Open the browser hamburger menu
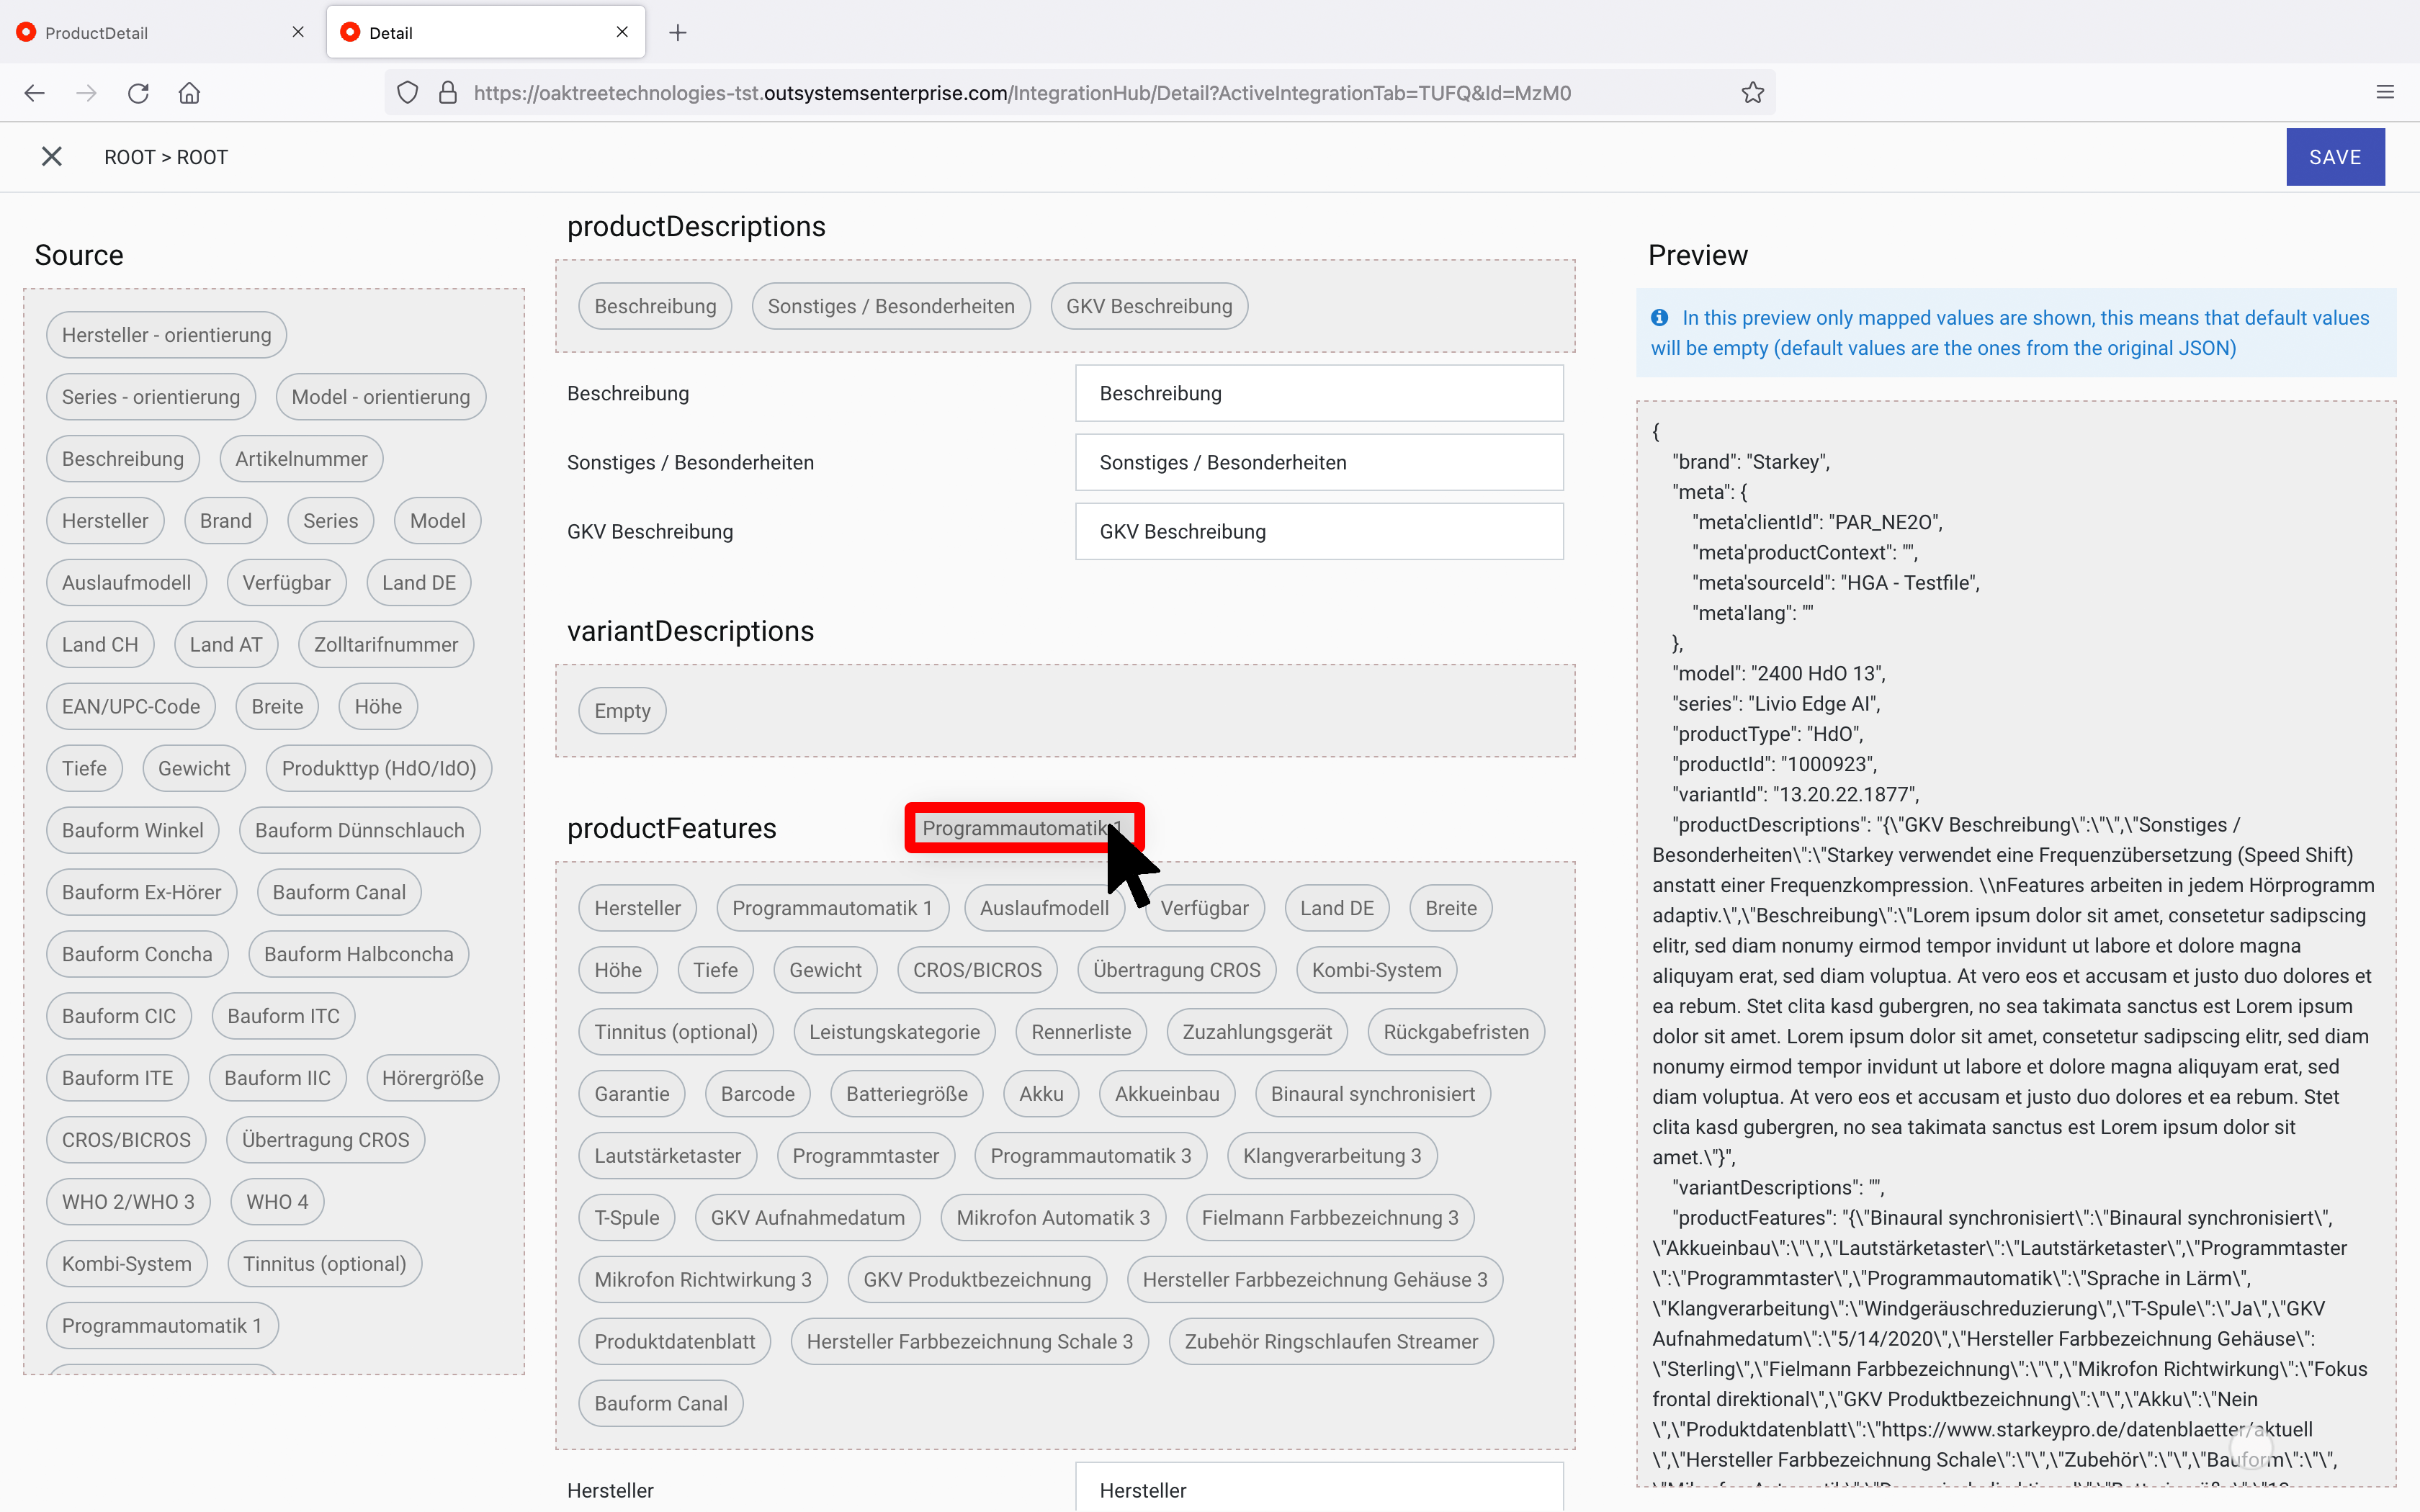Viewport: 2420px width, 1512px height. tap(2386, 92)
